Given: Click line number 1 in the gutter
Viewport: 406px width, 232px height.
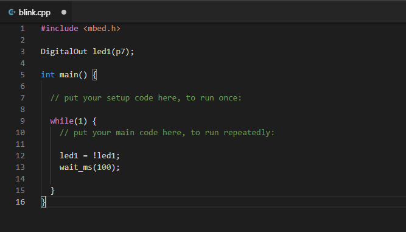Looking at the screenshot, I should point(23,29).
